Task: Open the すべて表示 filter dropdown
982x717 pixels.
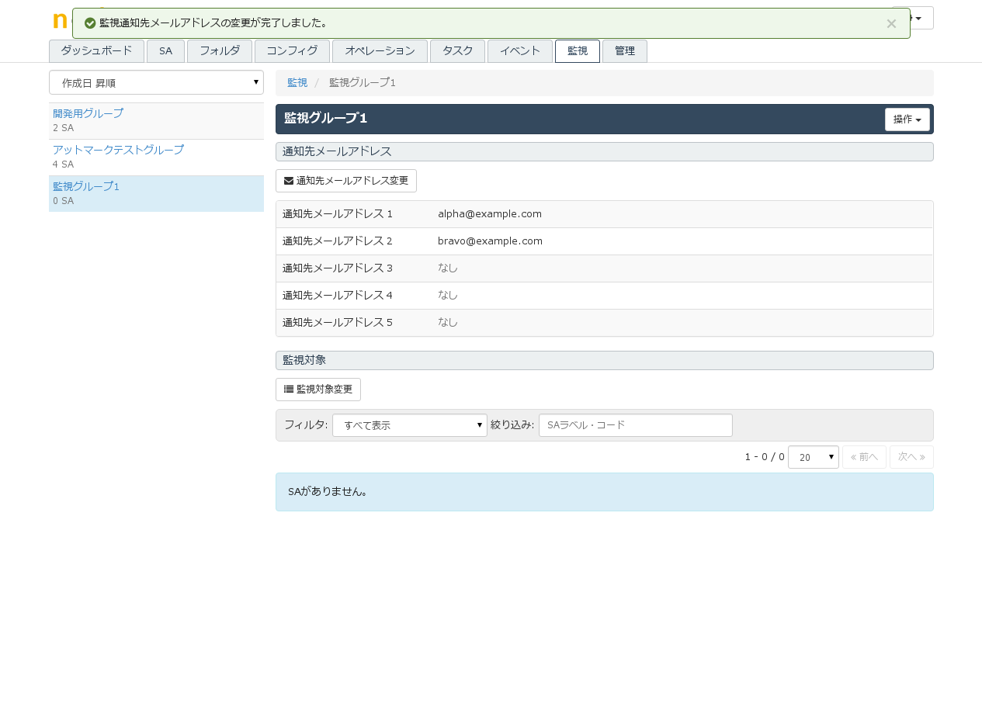Action: (410, 425)
